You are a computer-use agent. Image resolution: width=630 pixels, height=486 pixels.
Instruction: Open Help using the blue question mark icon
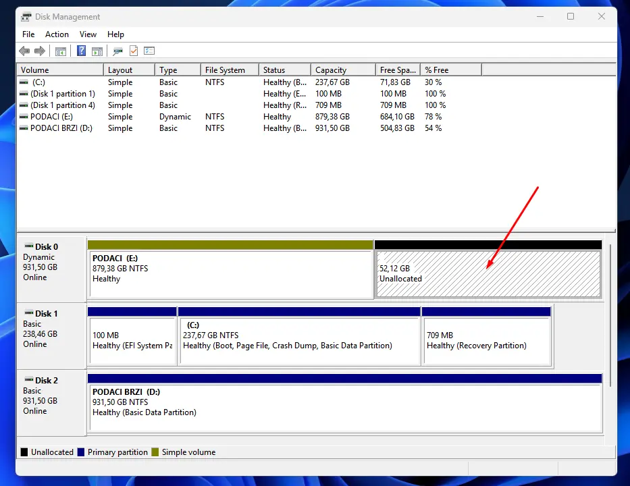click(80, 51)
